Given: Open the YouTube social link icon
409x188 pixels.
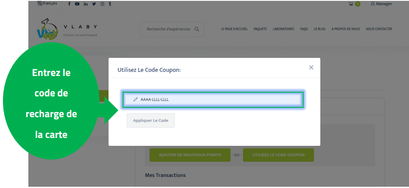Looking at the screenshot, I should (77, 4).
